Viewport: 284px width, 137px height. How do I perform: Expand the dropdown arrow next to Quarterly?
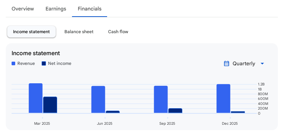pyautogui.click(x=262, y=63)
